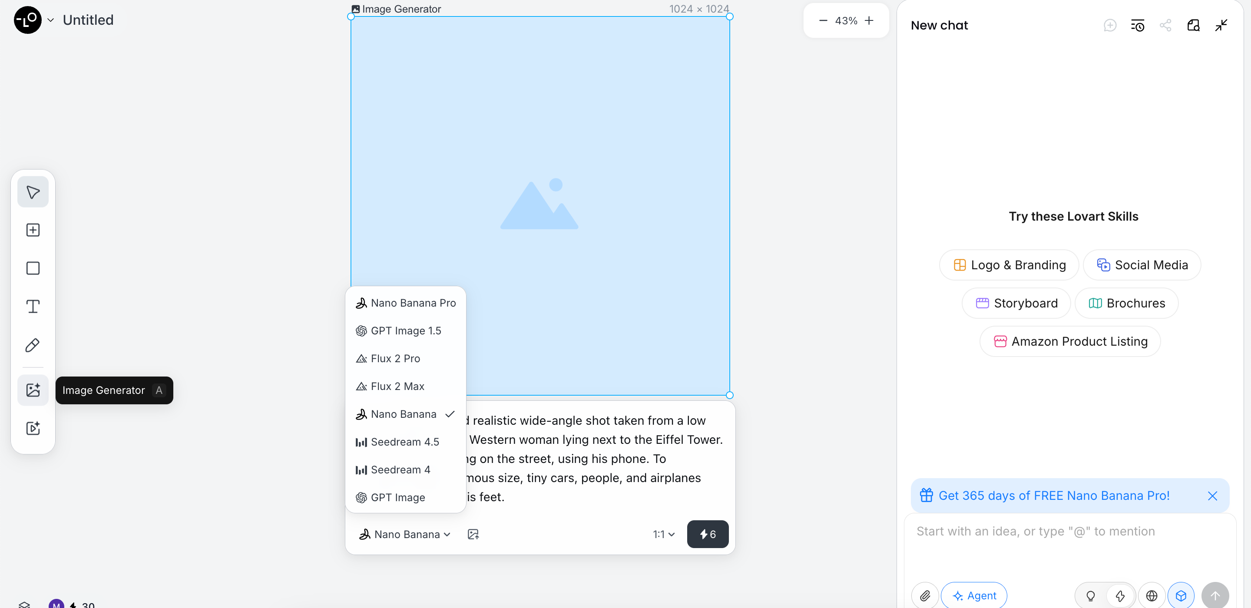Viewport: 1251px width, 608px height.
Task: Switch to lightning fast mode
Action: [x=1120, y=595]
